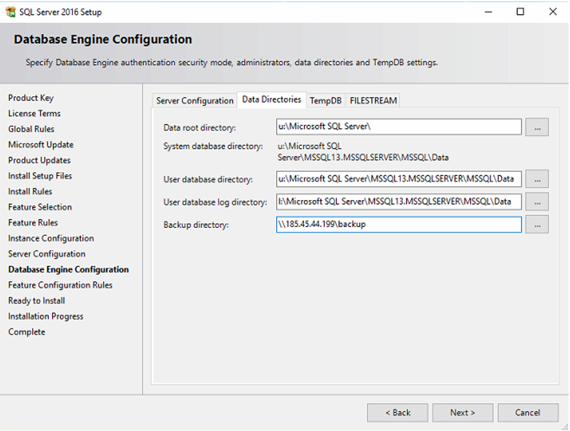The width and height of the screenshot is (570, 431).
Task: Select the Product Updates step
Action: 39,160
